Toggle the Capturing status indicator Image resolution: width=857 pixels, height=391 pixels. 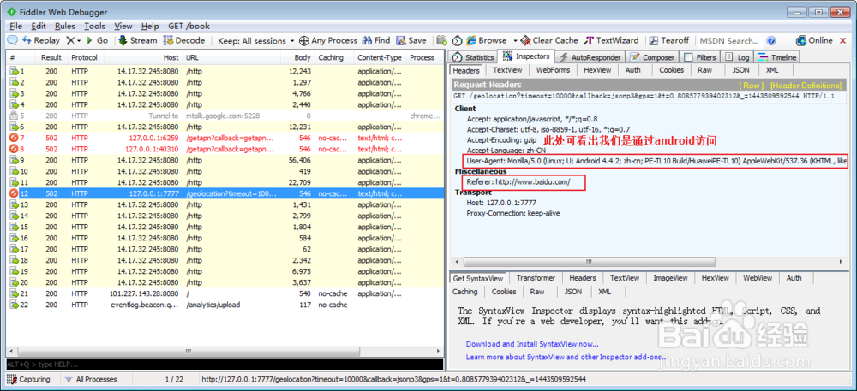[29, 379]
